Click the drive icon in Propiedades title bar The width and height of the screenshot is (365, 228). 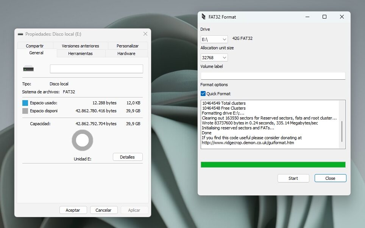(20, 34)
